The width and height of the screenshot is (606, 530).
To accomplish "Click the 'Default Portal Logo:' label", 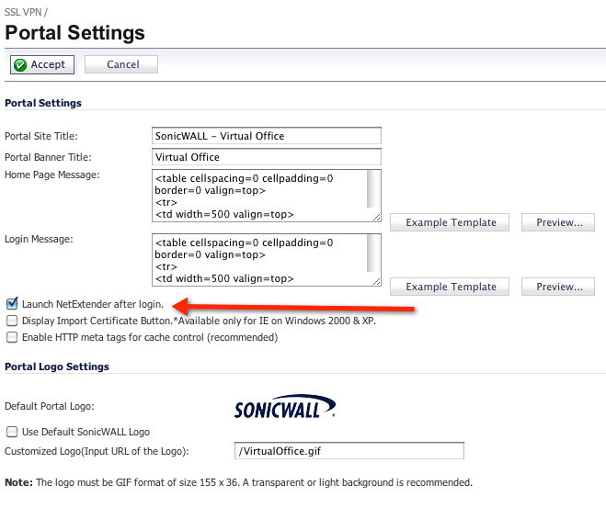I will 50,406.
